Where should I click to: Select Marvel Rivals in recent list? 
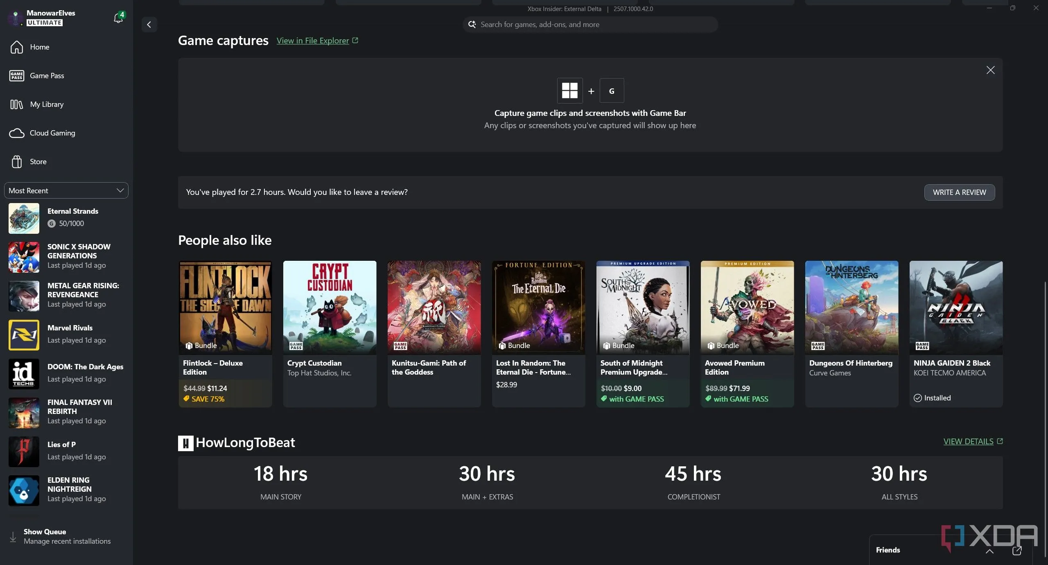[x=66, y=335]
